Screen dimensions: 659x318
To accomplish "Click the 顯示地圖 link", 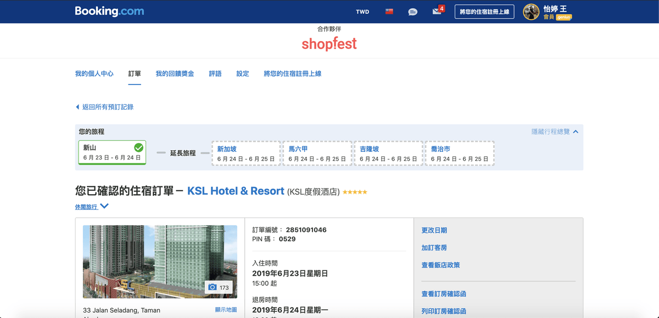I will pyautogui.click(x=226, y=310).
